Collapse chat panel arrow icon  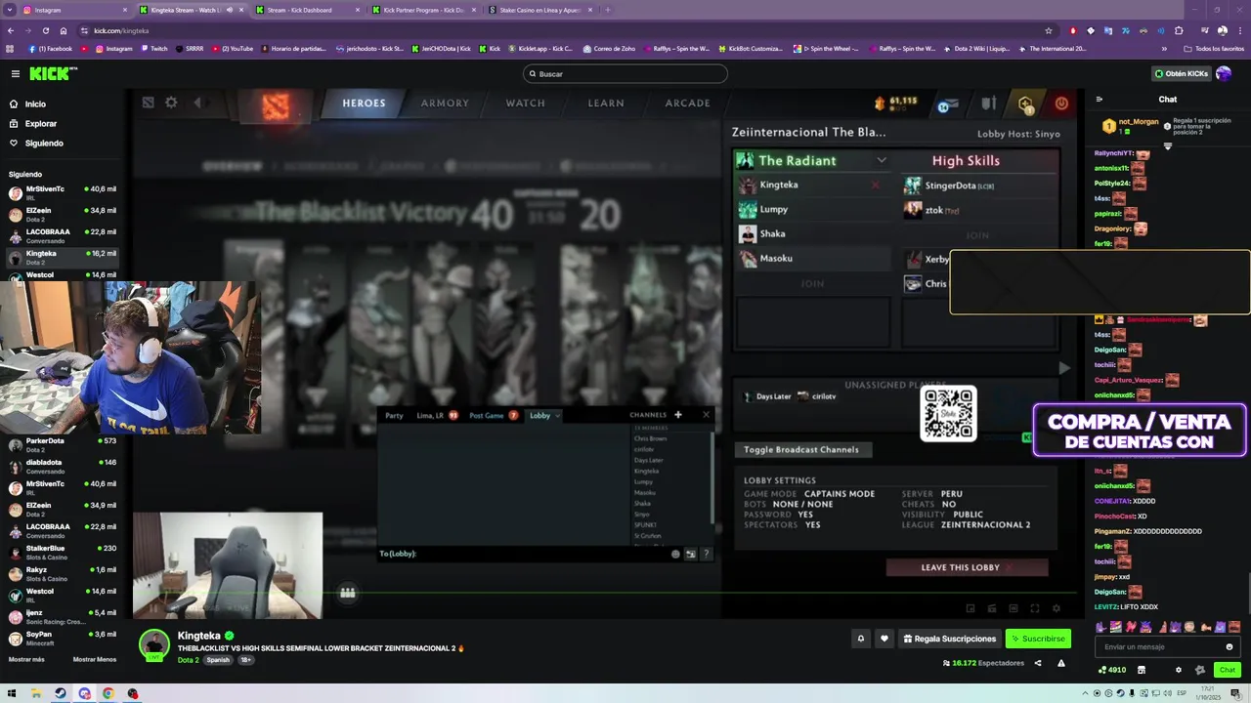pyautogui.click(x=1099, y=99)
